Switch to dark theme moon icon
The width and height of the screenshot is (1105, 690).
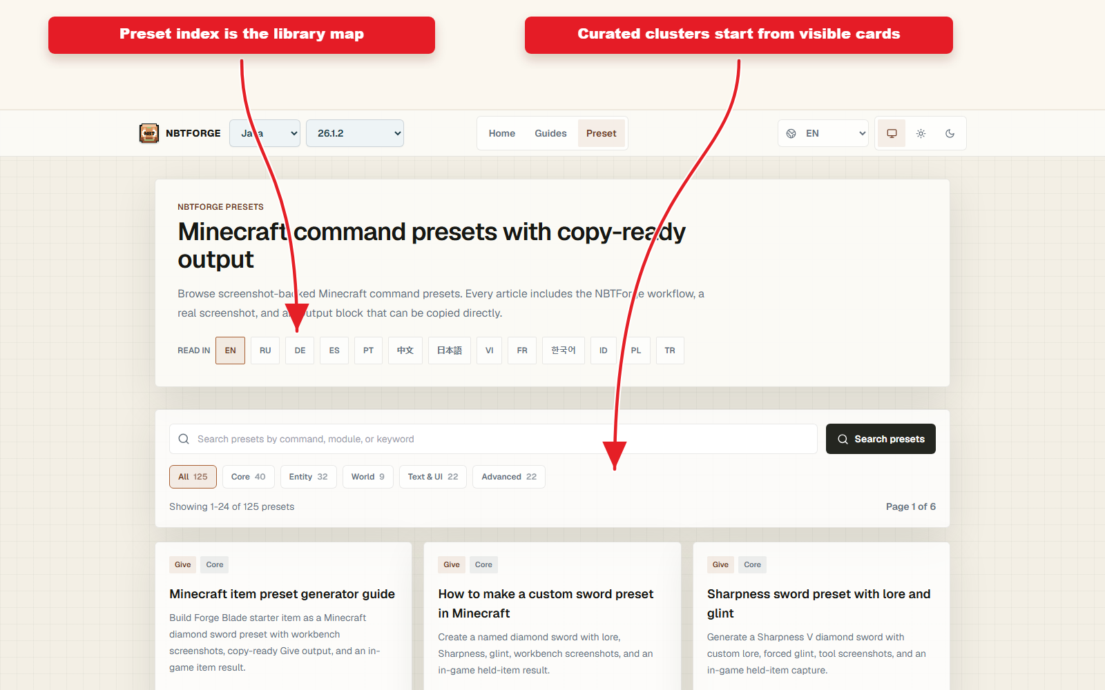(x=950, y=133)
